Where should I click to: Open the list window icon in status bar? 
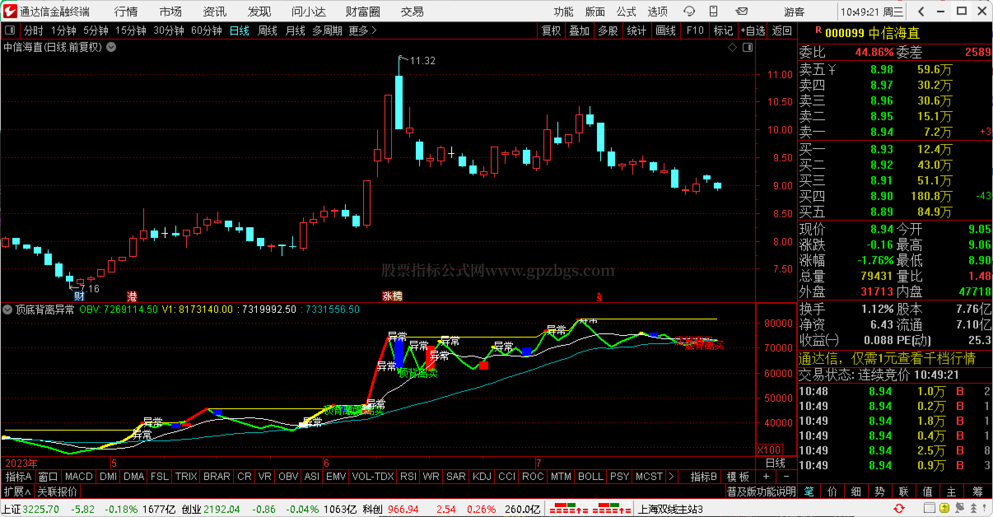pos(930,508)
